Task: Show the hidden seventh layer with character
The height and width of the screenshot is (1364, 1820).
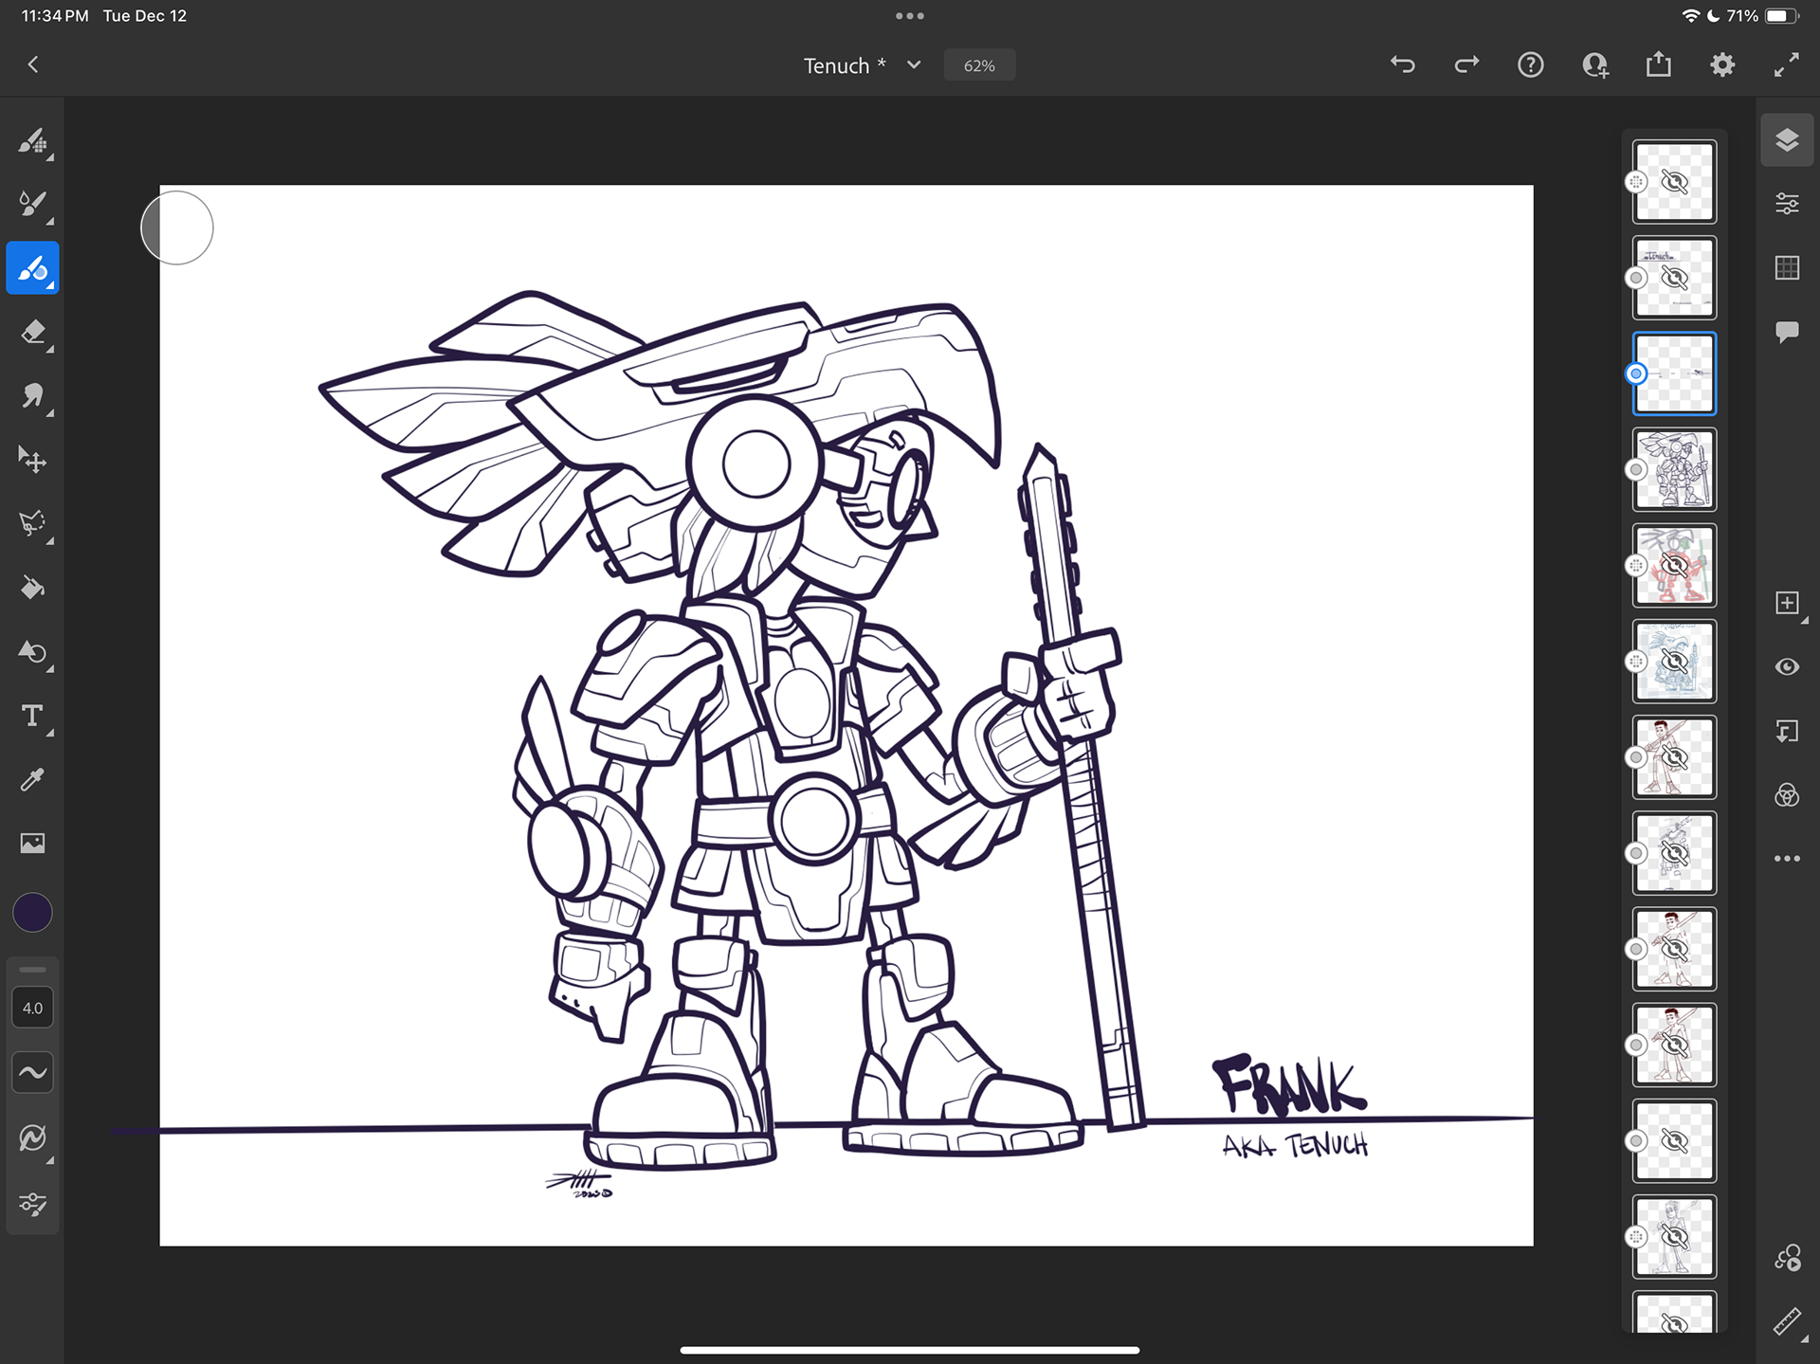Action: click(1674, 757)
